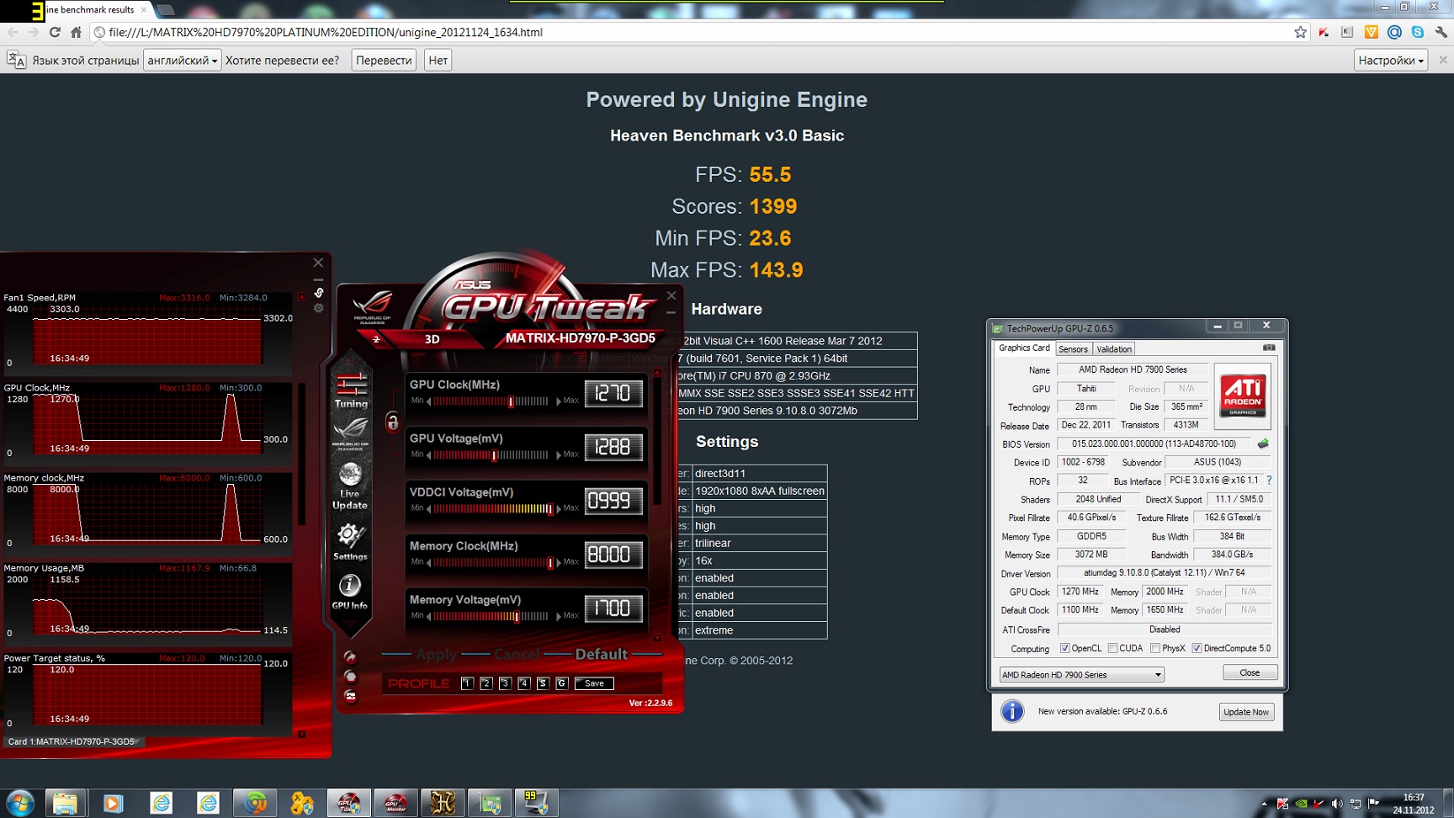Image resolution: width=1454 pixels, height=818 pixels.
Task: Click the voltage lock icon beside GPU Clock
Action: (x=392, y=422)
